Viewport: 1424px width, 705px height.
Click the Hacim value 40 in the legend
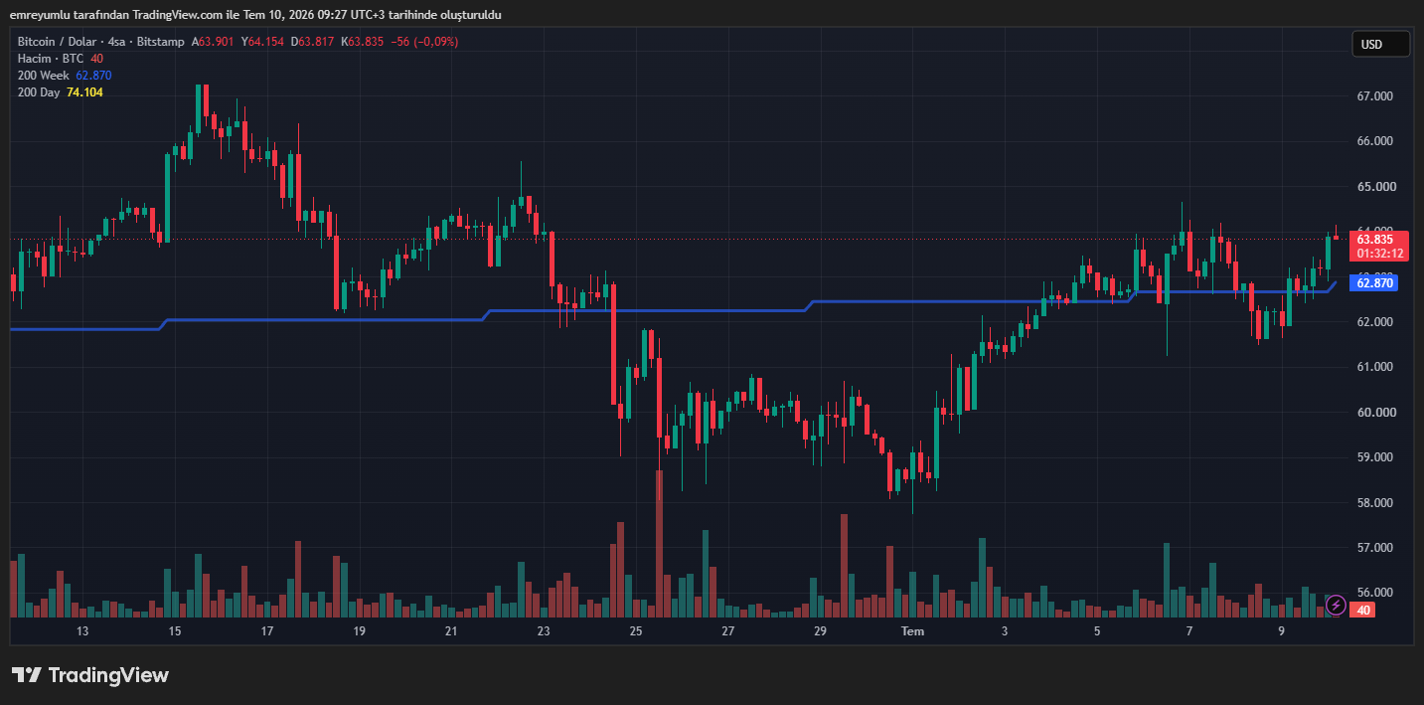(96, 59)
